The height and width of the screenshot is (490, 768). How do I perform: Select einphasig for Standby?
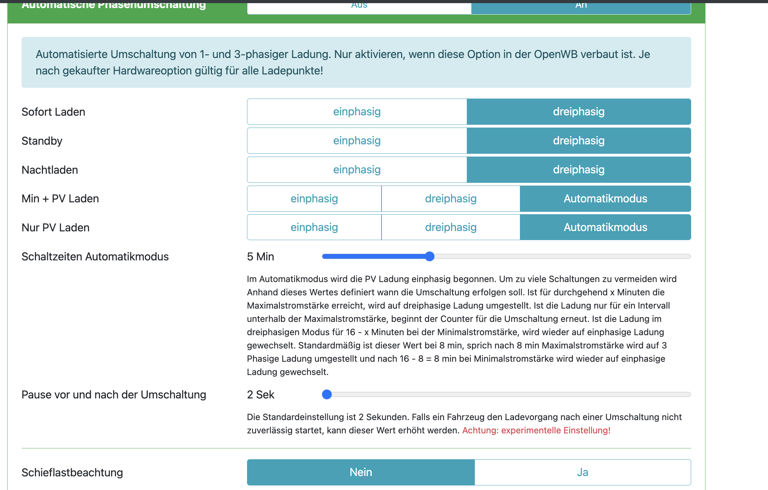(x=357, y=141)
